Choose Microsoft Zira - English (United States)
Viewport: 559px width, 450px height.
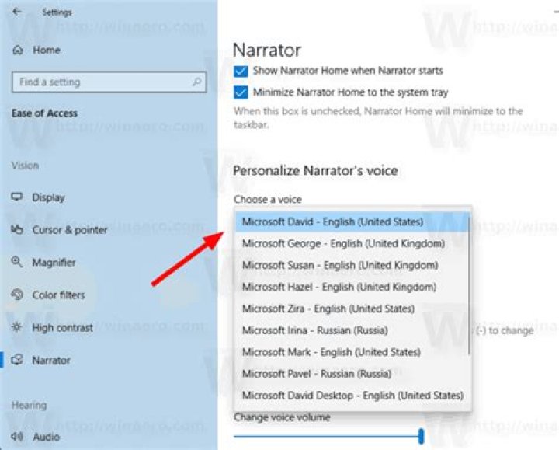coord(352,309)
